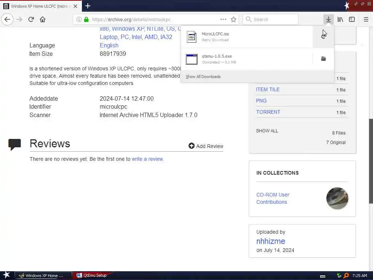Show sidebars toolbar icon

[x=352, y=19]
